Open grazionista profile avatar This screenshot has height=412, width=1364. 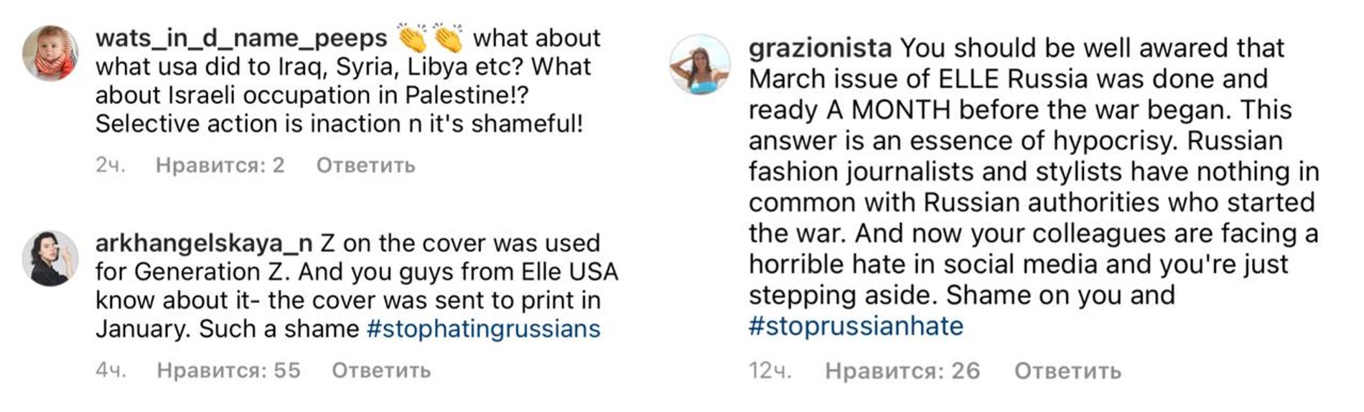click(x=700, y=65)
